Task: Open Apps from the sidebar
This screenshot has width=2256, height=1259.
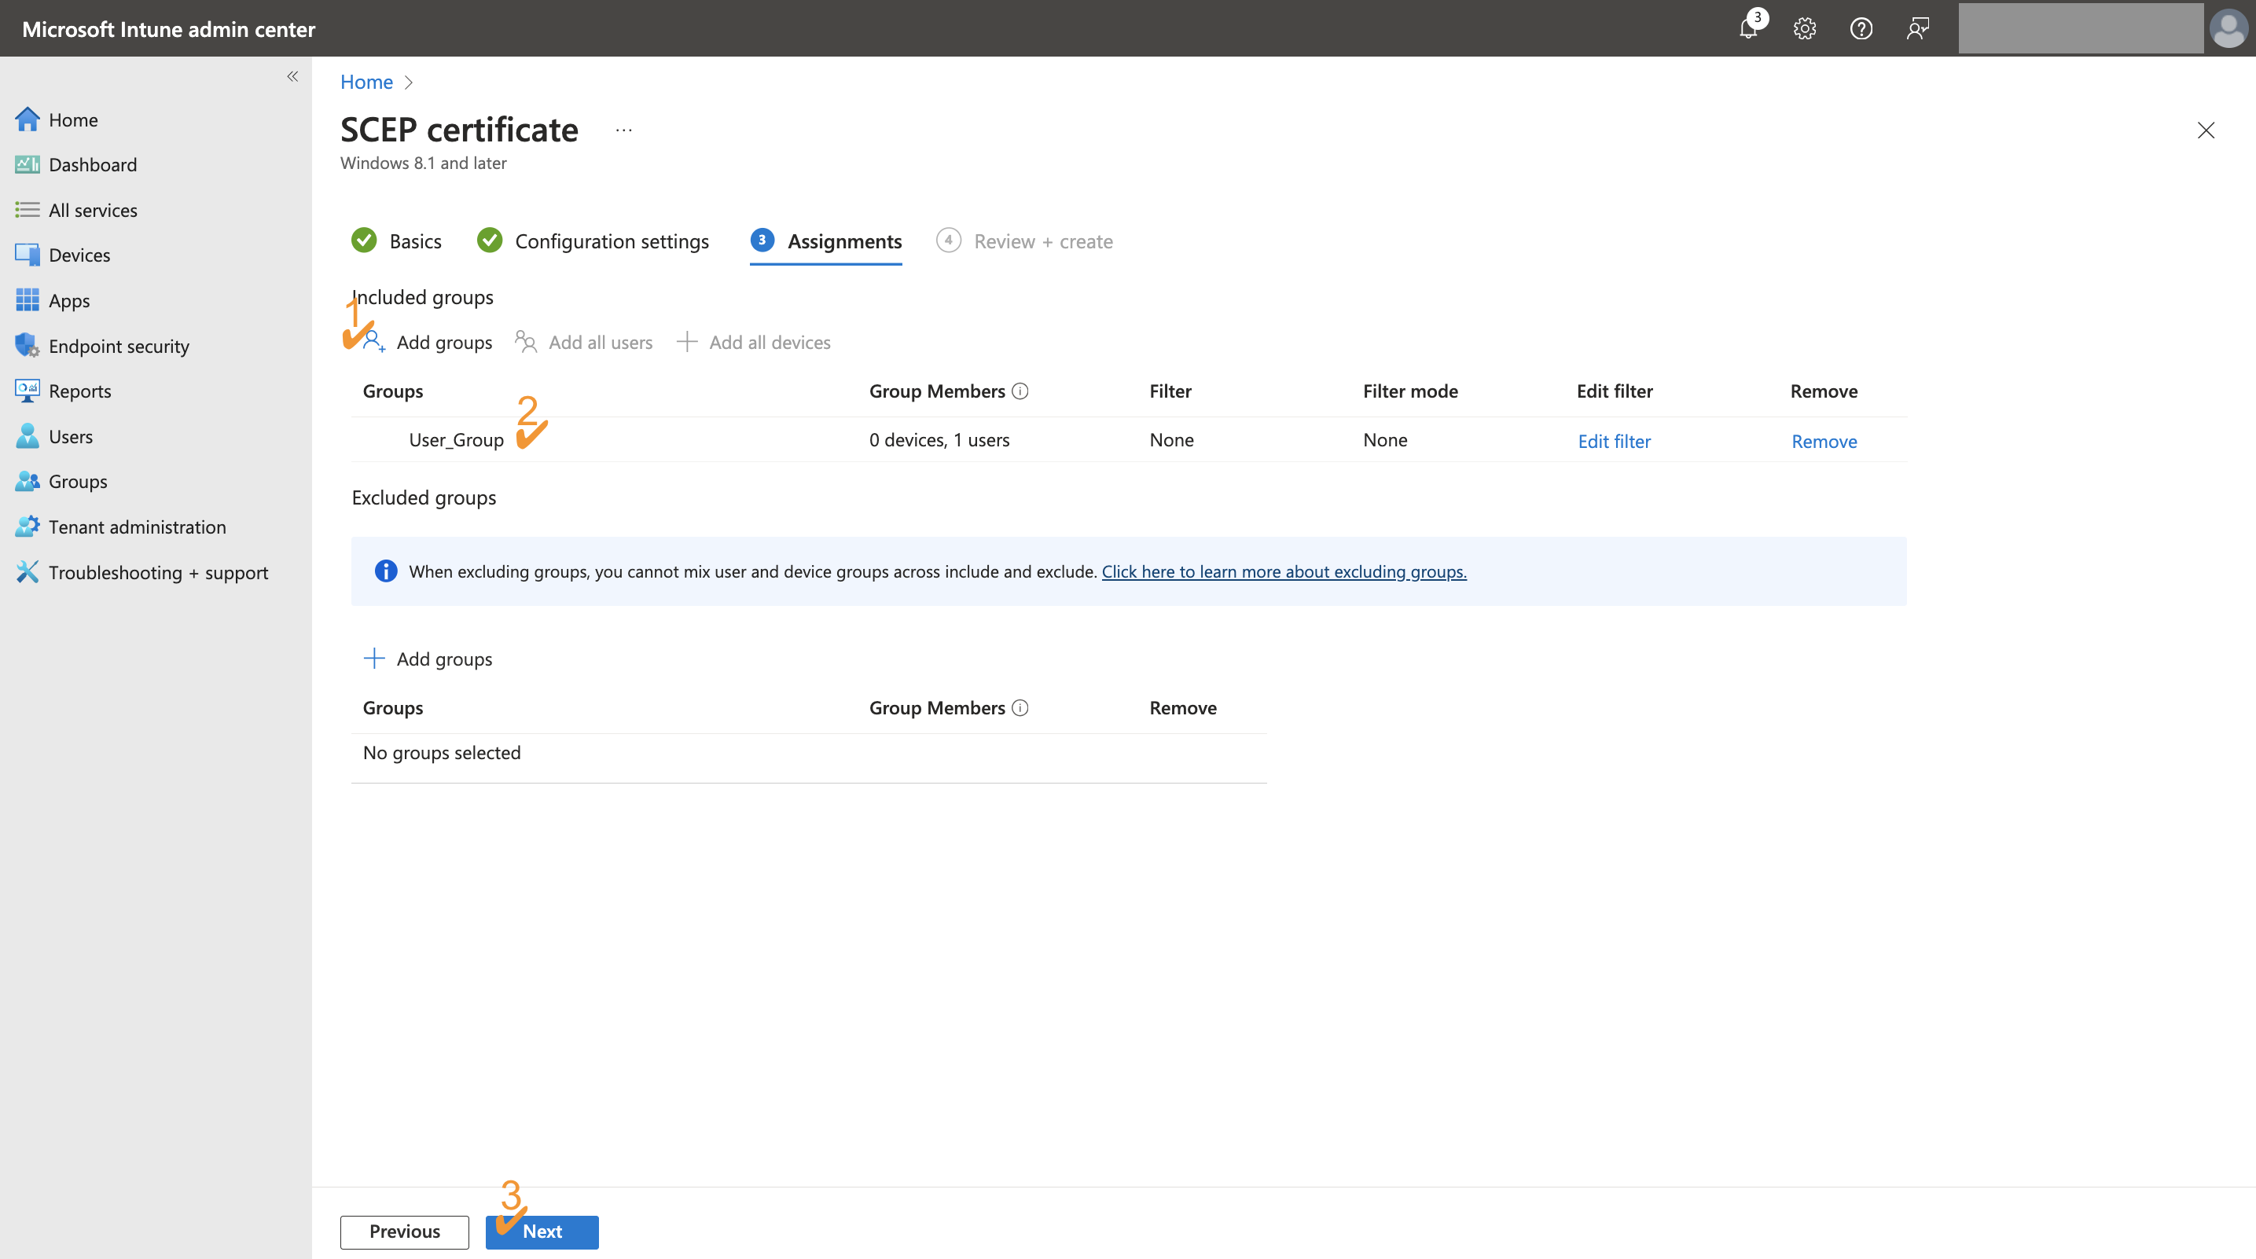Action: pos(69,299)
